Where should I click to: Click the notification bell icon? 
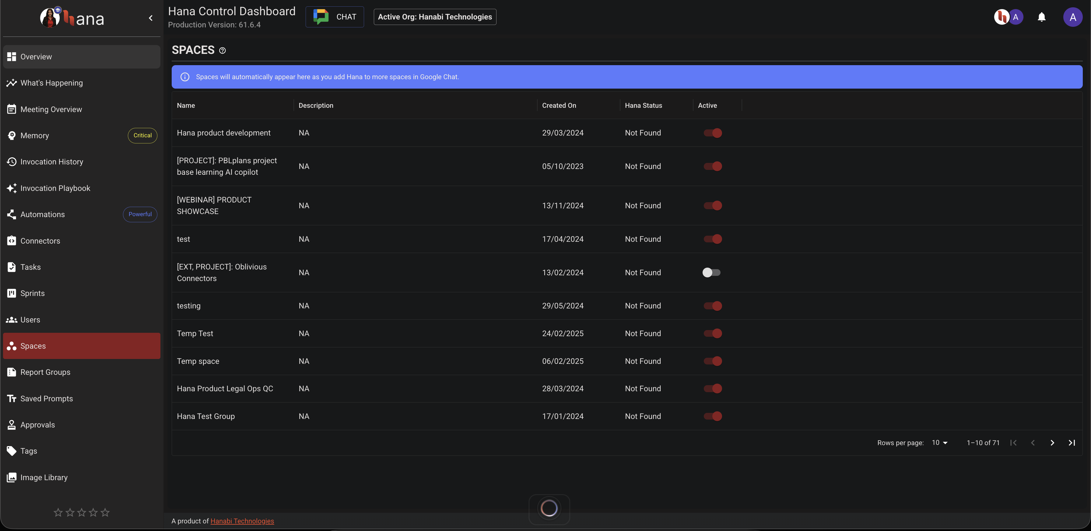1041,17
